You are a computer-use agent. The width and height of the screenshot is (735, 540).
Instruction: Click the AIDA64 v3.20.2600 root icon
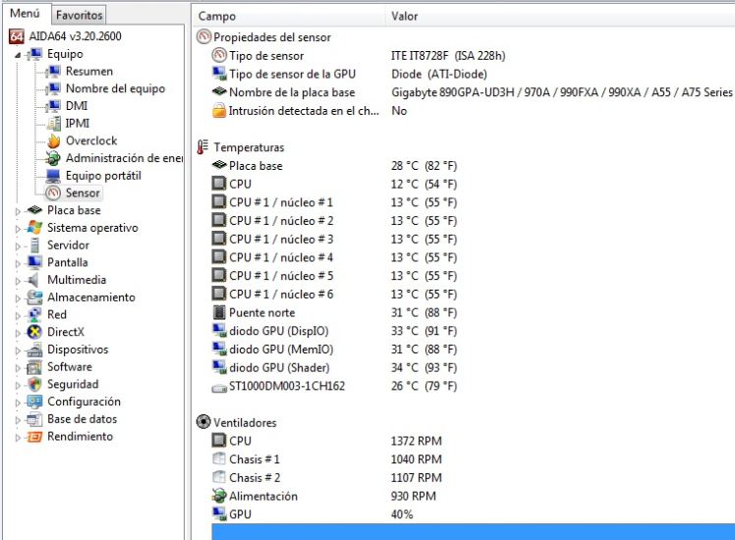pyautogui.click(x=17, y=36)
